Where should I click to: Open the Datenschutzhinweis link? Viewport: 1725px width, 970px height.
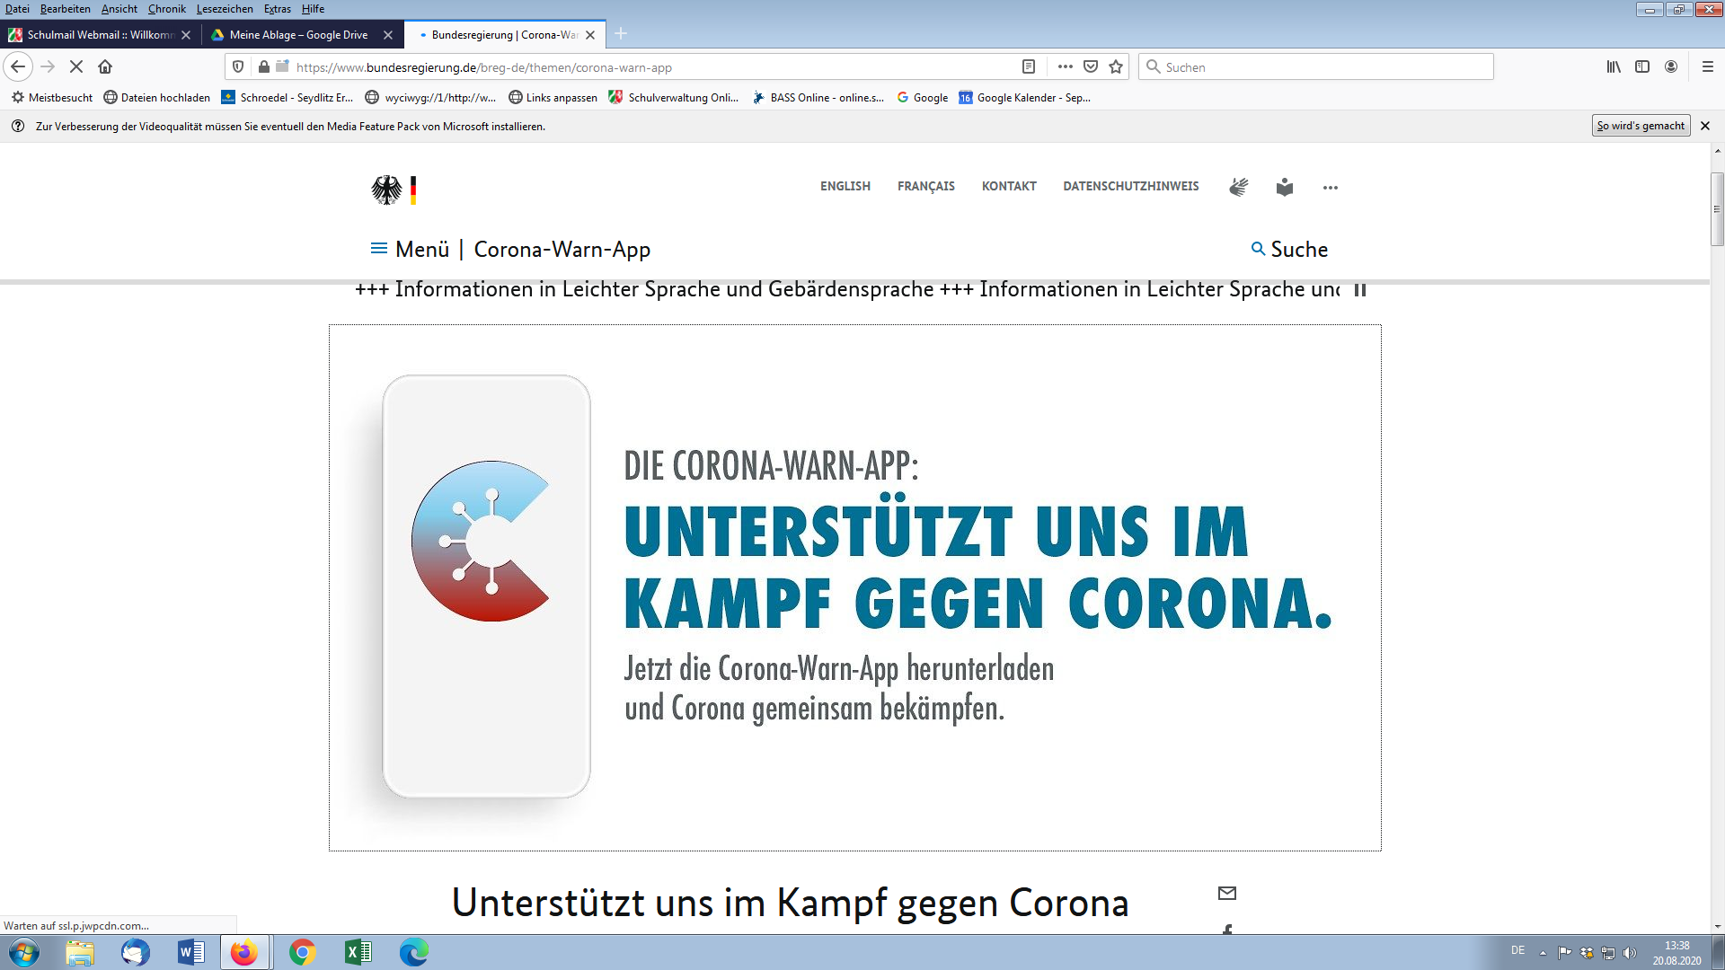(x=1131, y=187)
